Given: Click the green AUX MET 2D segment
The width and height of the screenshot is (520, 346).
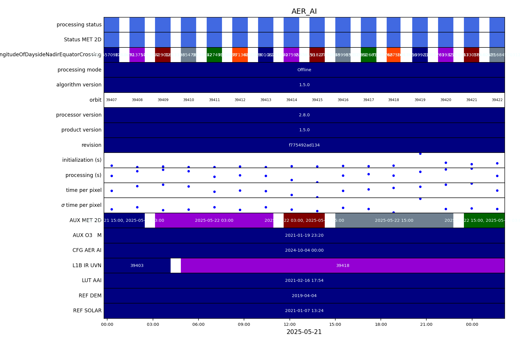Looking at the screenshot, I should pyautogui.click(x=484, y=220).
